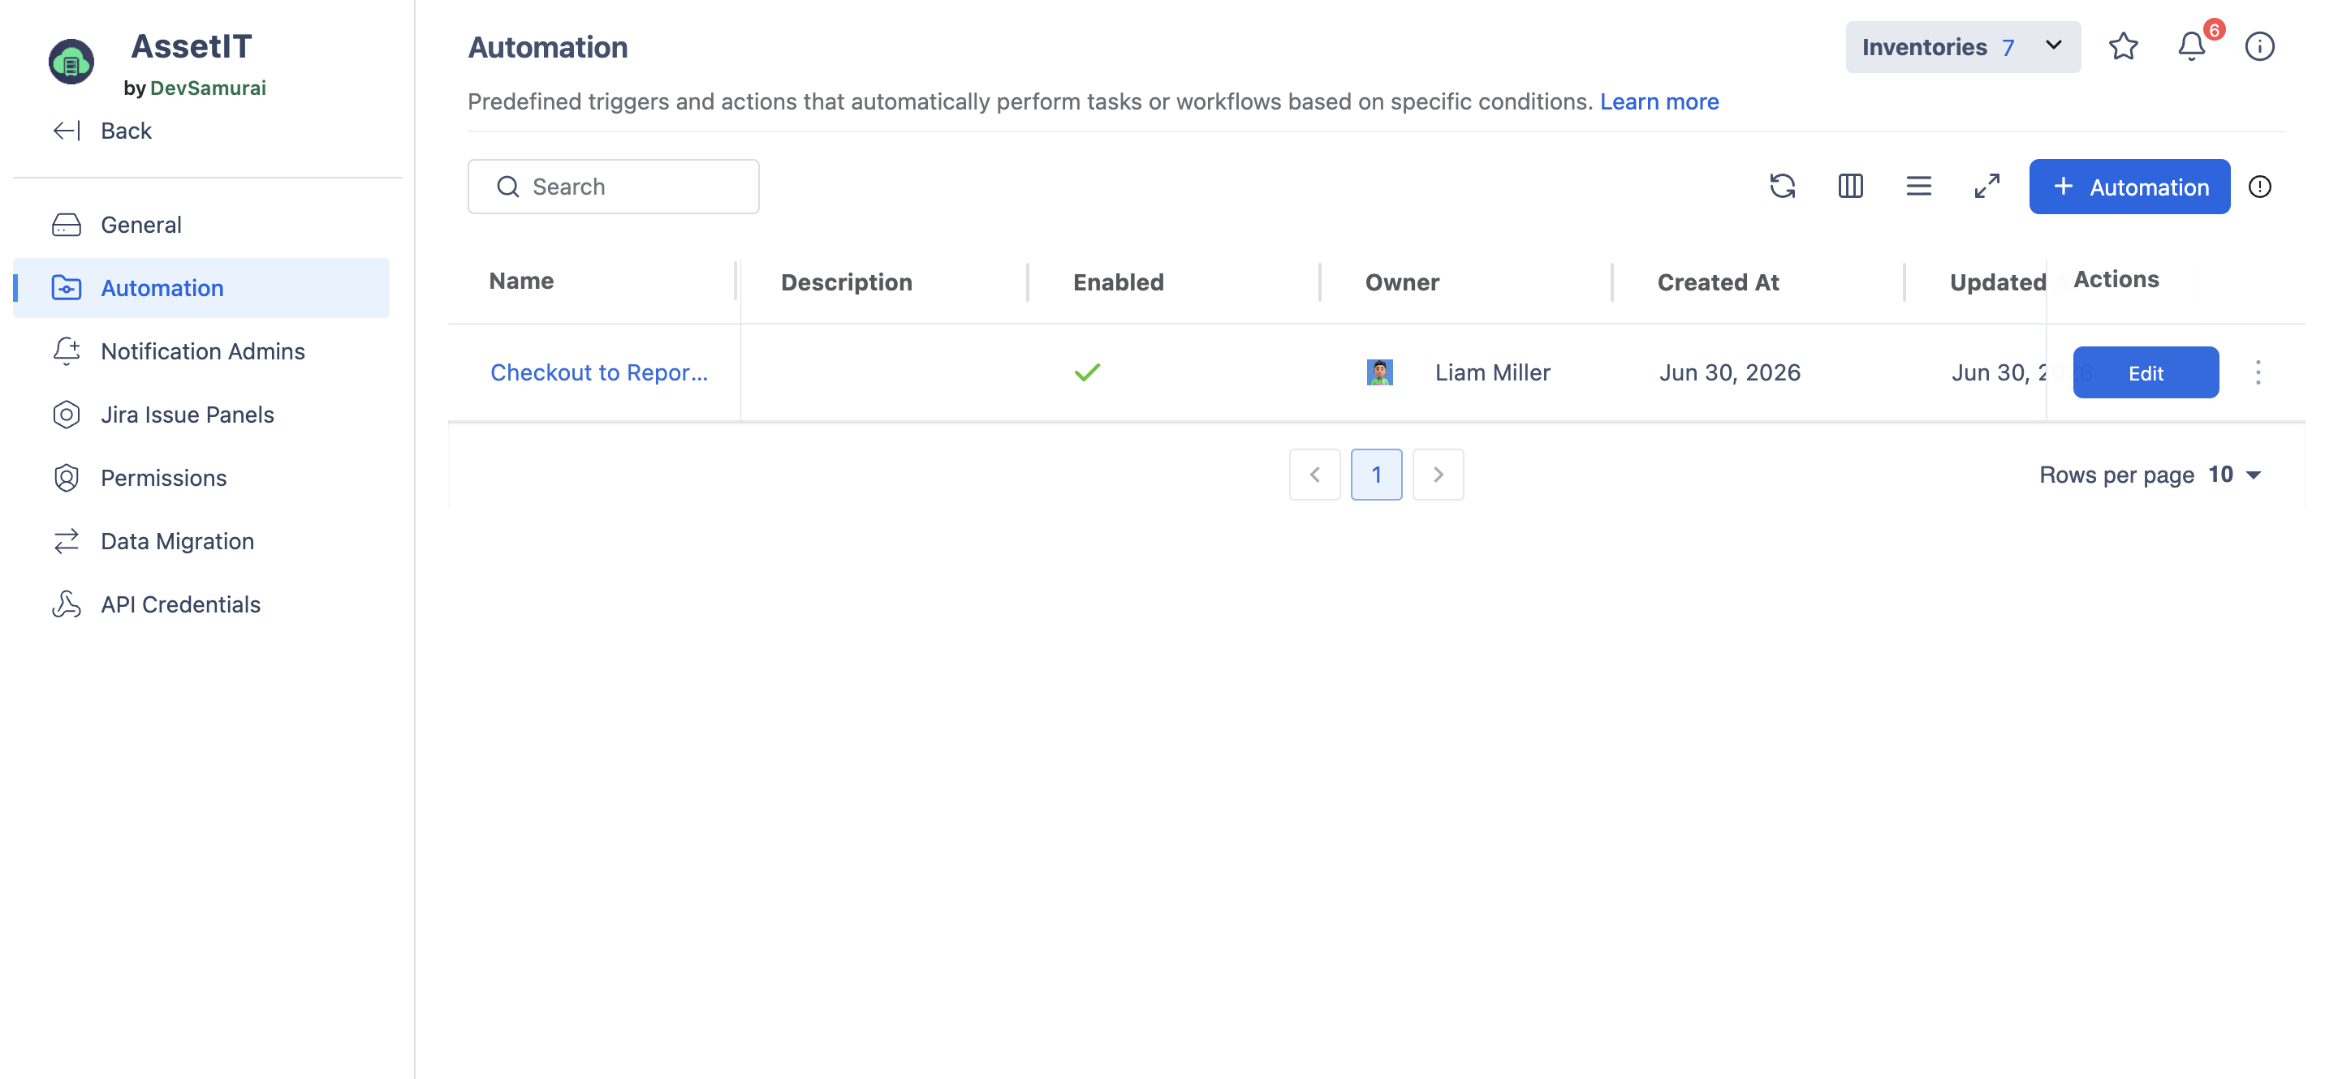Sort by Description column header

pyautogui.click(x=846, y=283)
